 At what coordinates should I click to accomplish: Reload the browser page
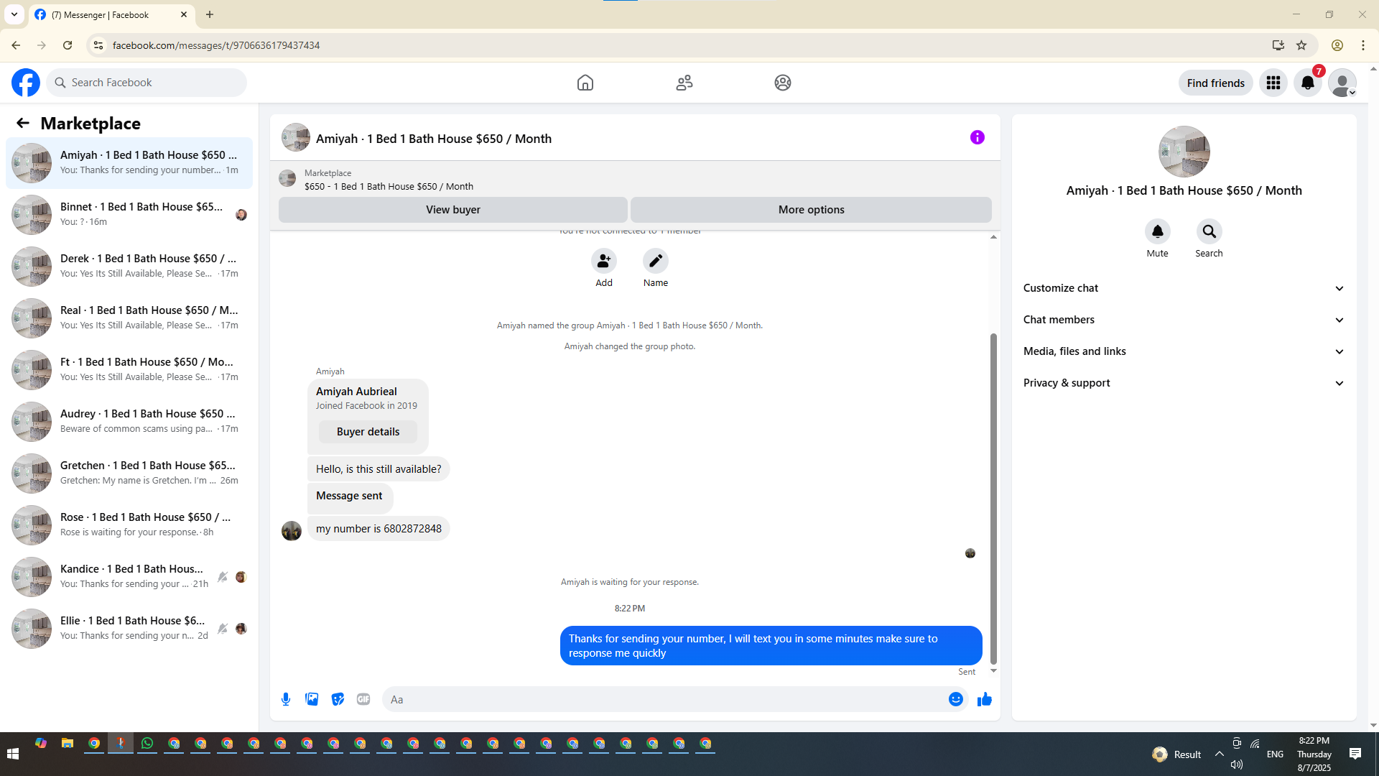[x=68, y=45]
